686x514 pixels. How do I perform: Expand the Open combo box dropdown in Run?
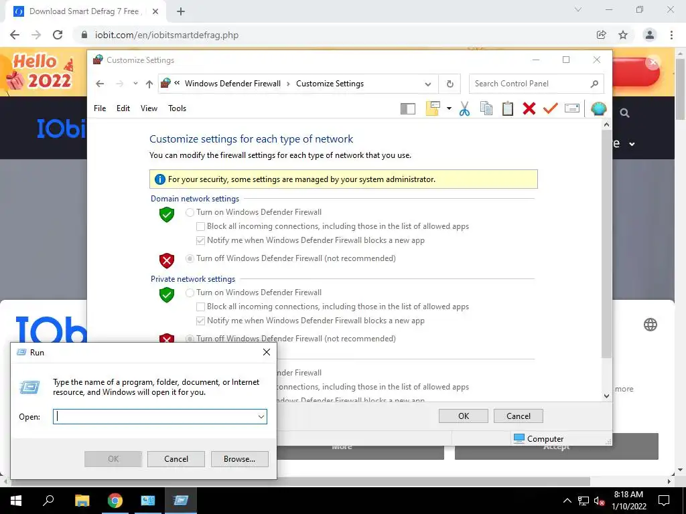(261, 416)
